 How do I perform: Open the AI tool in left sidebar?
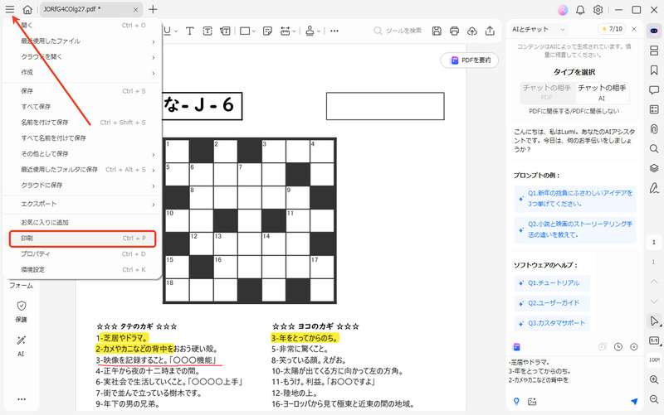tap(22, 345)
